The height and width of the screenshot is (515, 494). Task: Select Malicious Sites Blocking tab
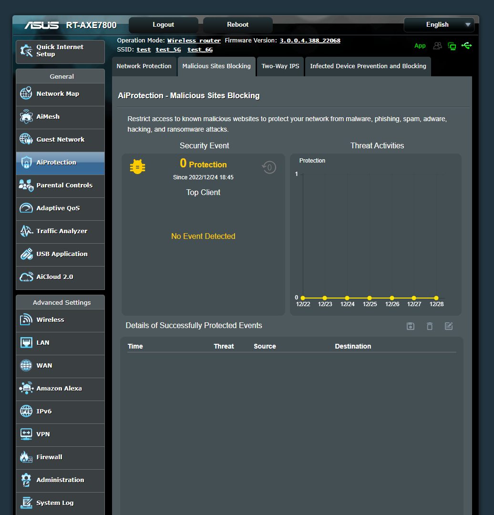pyautogui.click(x=216, y=66)
